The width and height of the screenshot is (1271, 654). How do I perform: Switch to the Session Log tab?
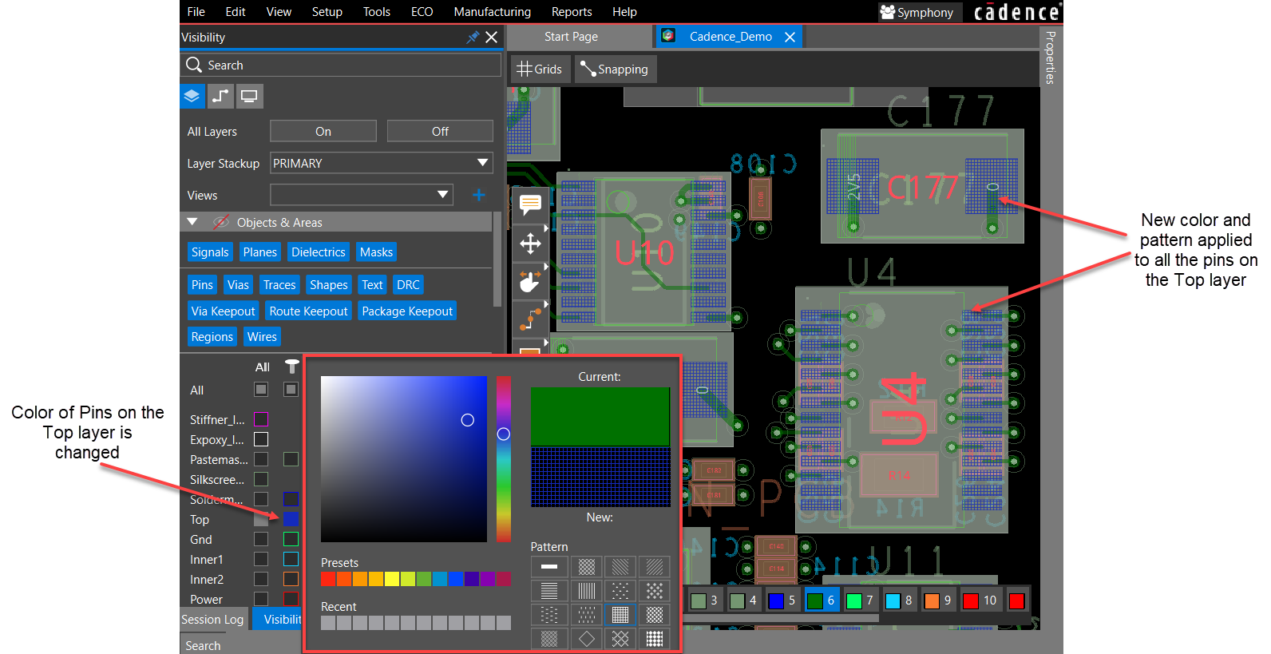tap(212, 620)
